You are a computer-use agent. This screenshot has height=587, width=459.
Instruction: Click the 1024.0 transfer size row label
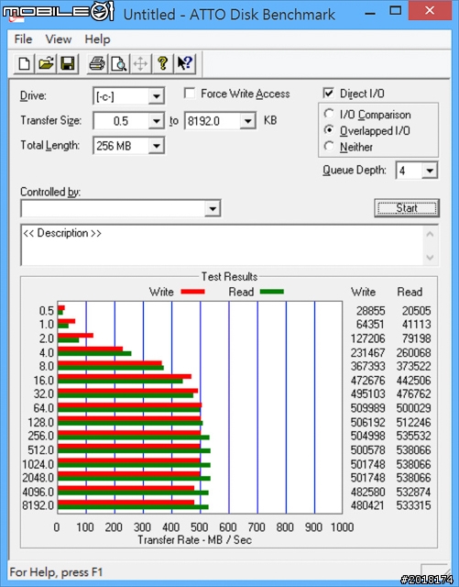pos(38,465)
